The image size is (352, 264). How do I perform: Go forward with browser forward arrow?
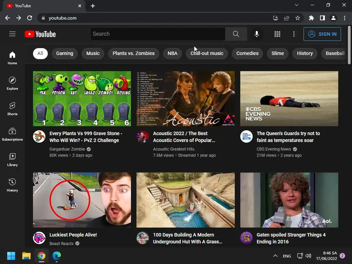point(19,18)
